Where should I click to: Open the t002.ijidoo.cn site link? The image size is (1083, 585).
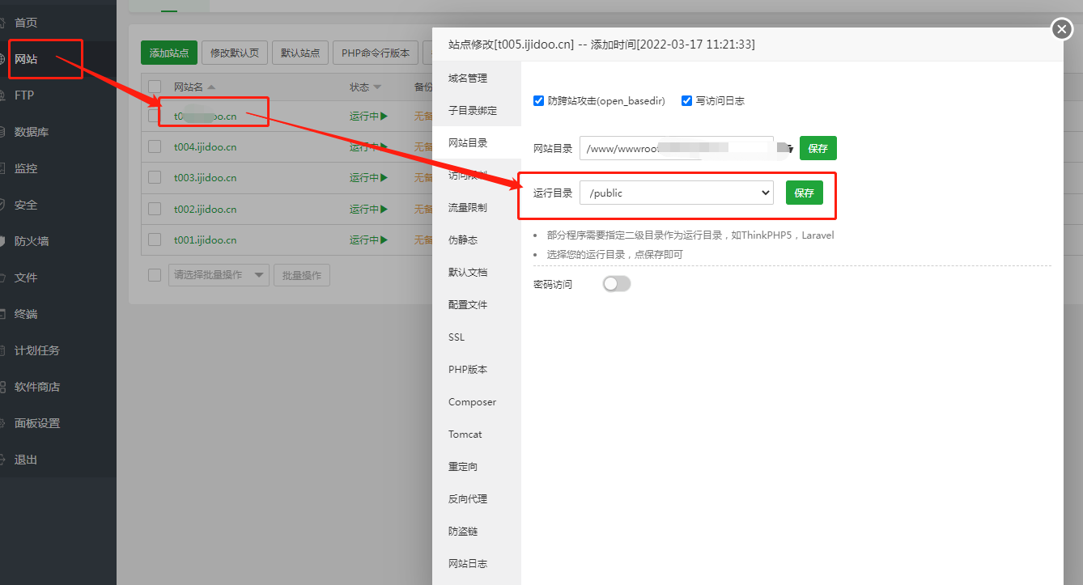pyautogui.click(x=206, y=209)
